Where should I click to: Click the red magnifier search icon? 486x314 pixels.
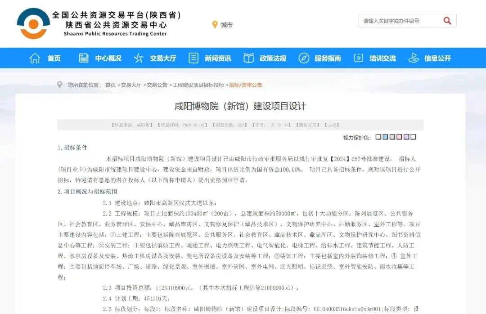[447, 21]
